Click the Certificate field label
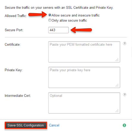Screen dimensions: 132x131 [x=12, y=45]
